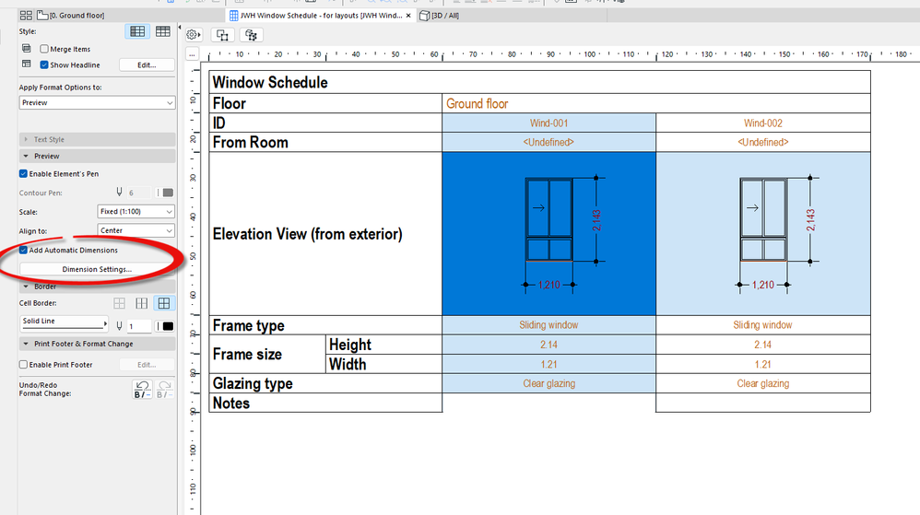Collapse the Border section
Viewport: 920px width, 515px height.
tap(97, 287)
